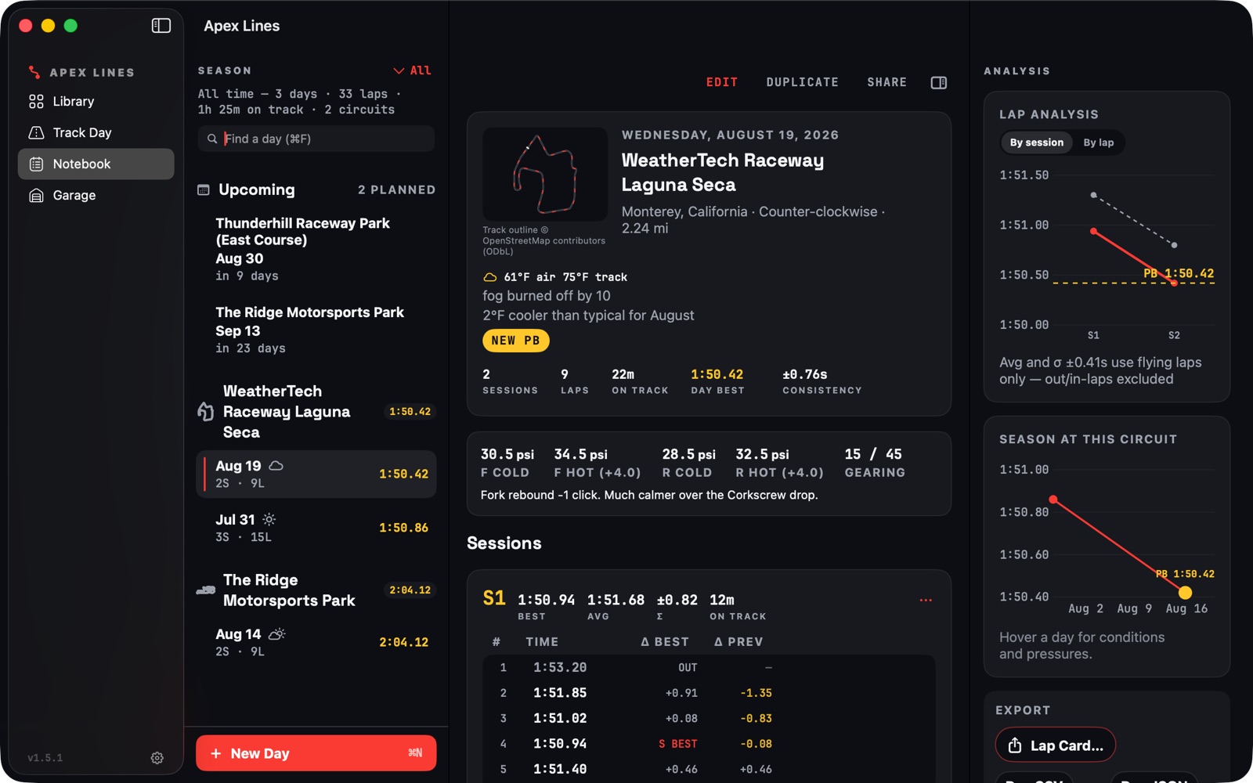The height and width of the screenshot is (783, 1253).
Task: Click The Ridge circuit icon
Action: tap(205, 590)
